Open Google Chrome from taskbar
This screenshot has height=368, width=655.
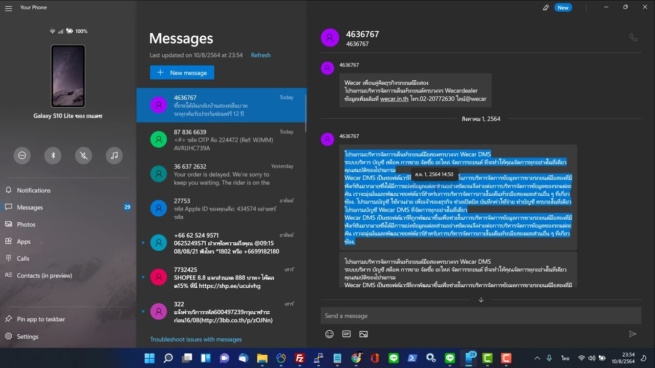tap(356, 358)
